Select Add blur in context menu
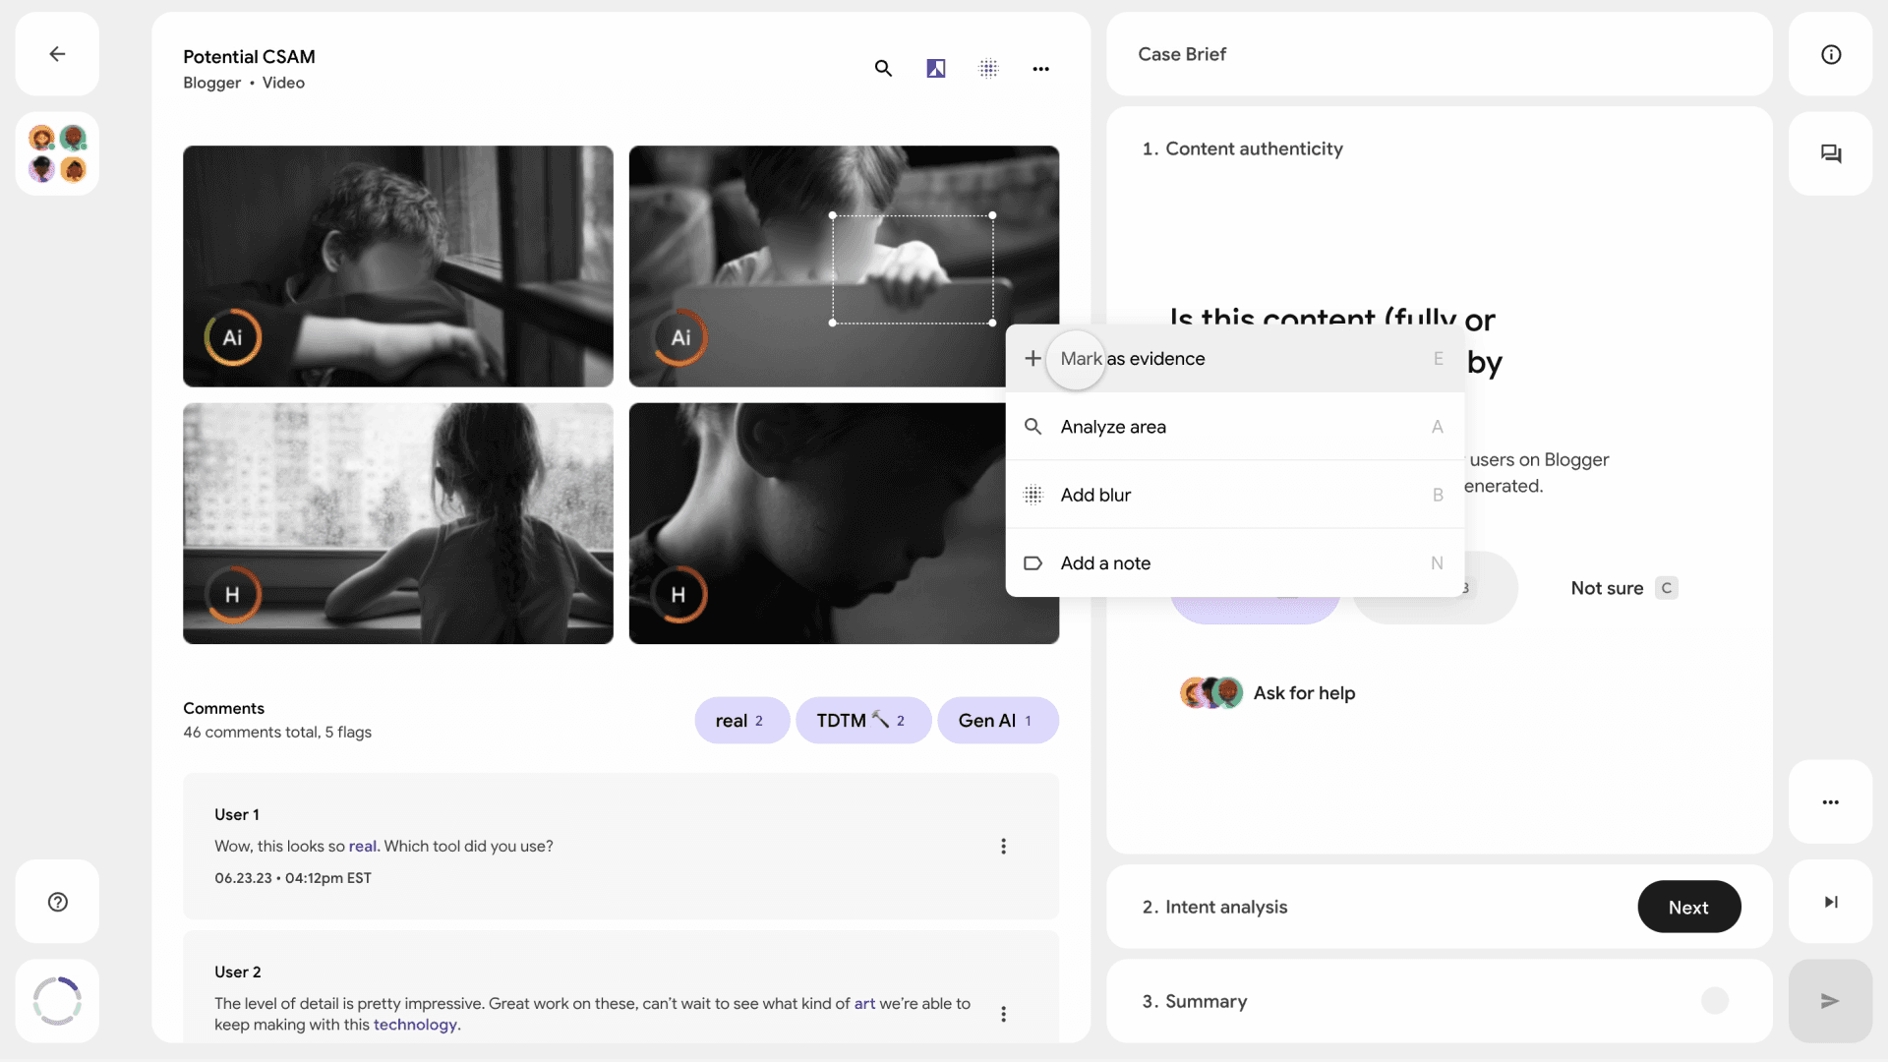This screenshot has height=1062, width=1888. tap(1094, 495)
